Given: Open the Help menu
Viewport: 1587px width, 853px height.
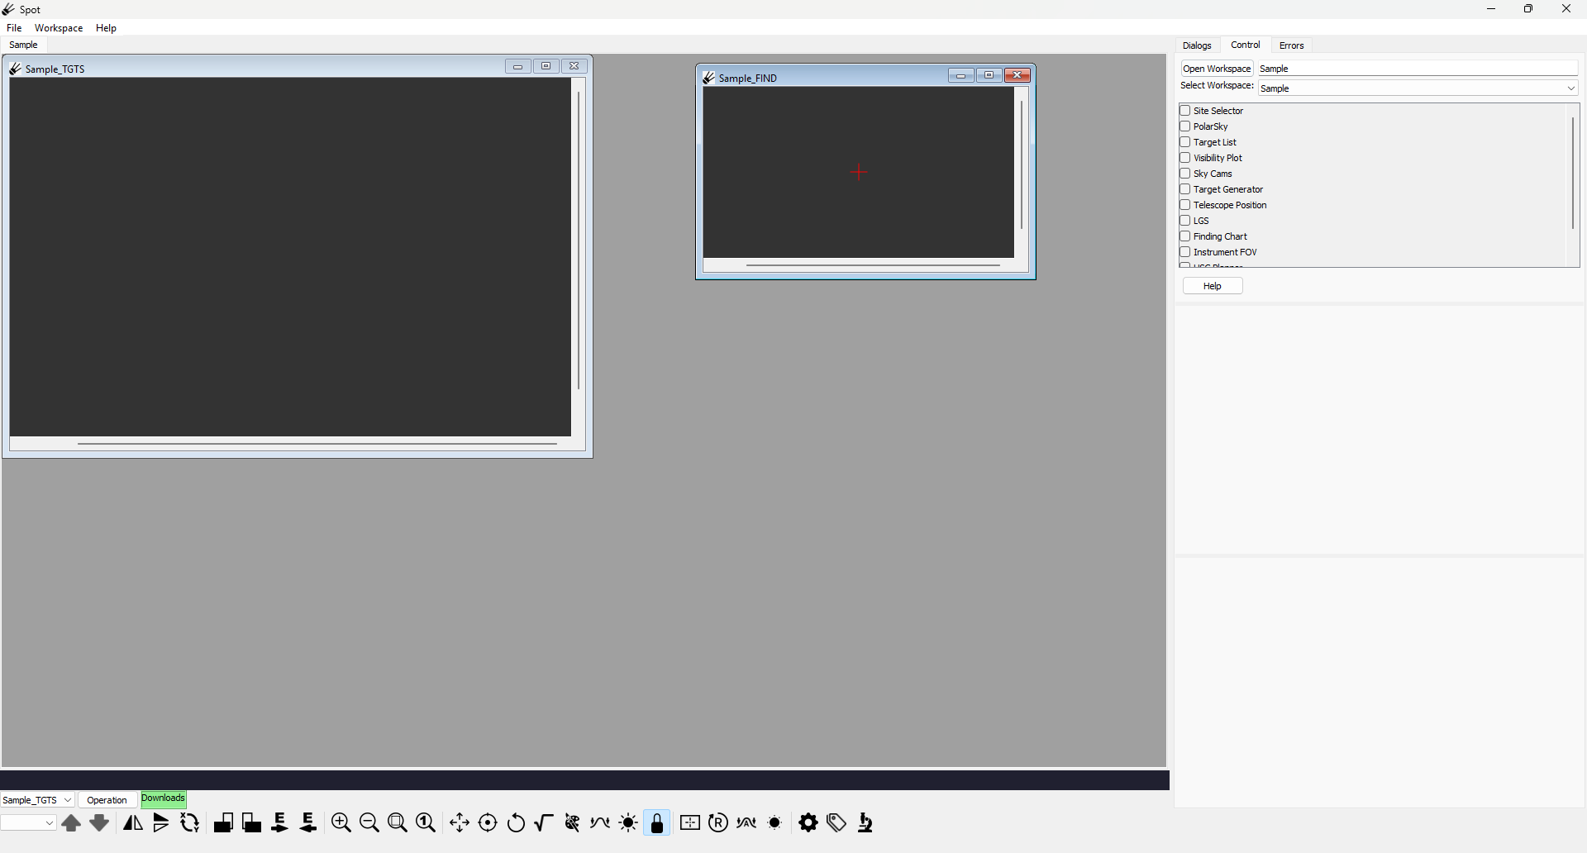Looking at the screenshot, I should pos(106,28).
